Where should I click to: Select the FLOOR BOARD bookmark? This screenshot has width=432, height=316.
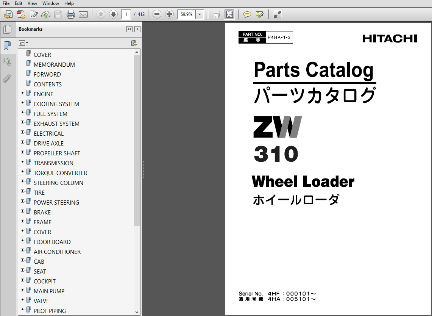(52, 242)
